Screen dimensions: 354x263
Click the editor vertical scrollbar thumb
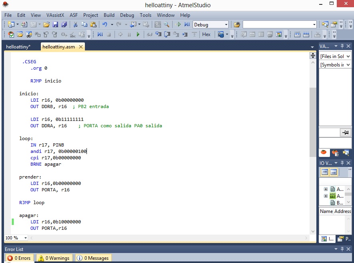313,122
